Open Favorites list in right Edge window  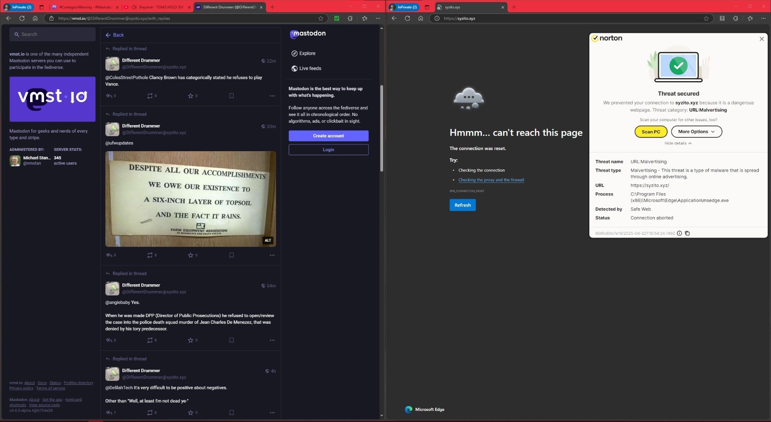click(x=750, y=18)
